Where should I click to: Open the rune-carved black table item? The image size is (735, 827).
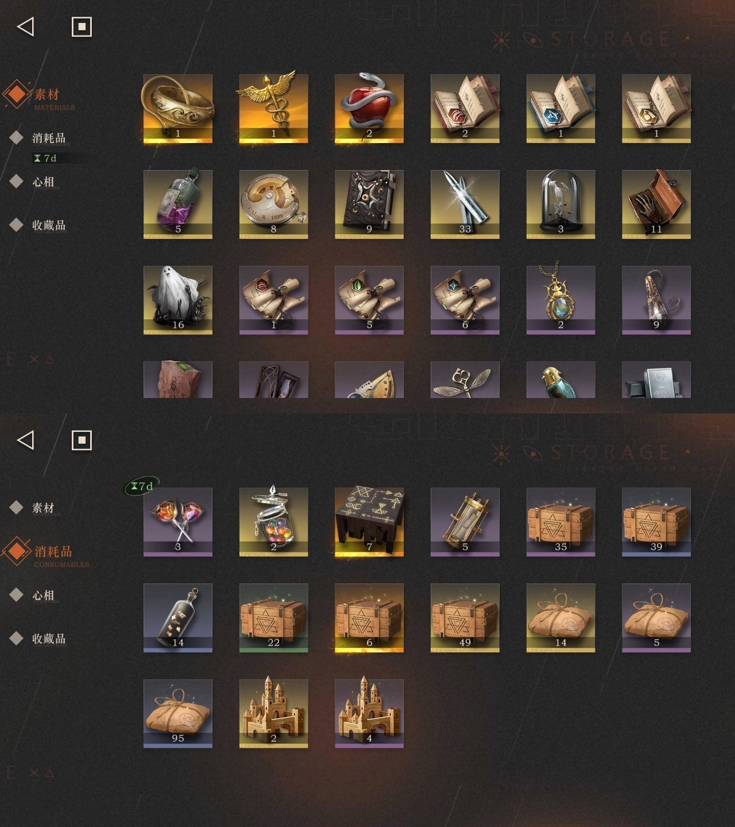click(369, 521)
